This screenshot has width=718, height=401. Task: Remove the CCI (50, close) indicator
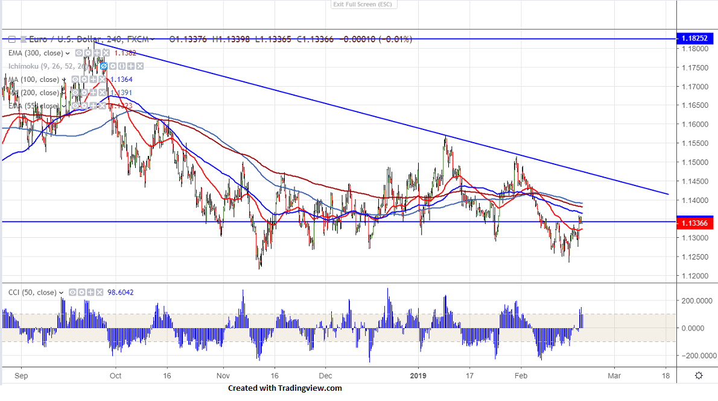point(100,292)
